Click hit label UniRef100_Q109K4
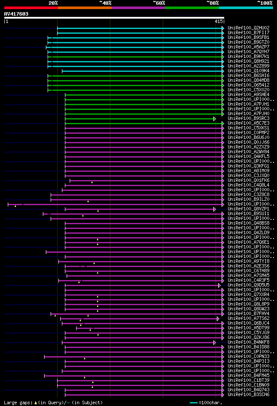Image resolution: width=277 pixels, height=406 pixels. (x=248, y=71)
